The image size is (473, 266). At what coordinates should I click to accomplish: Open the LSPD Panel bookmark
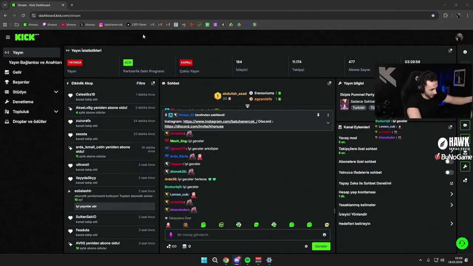pyautogui.click(x=136, y=25)
